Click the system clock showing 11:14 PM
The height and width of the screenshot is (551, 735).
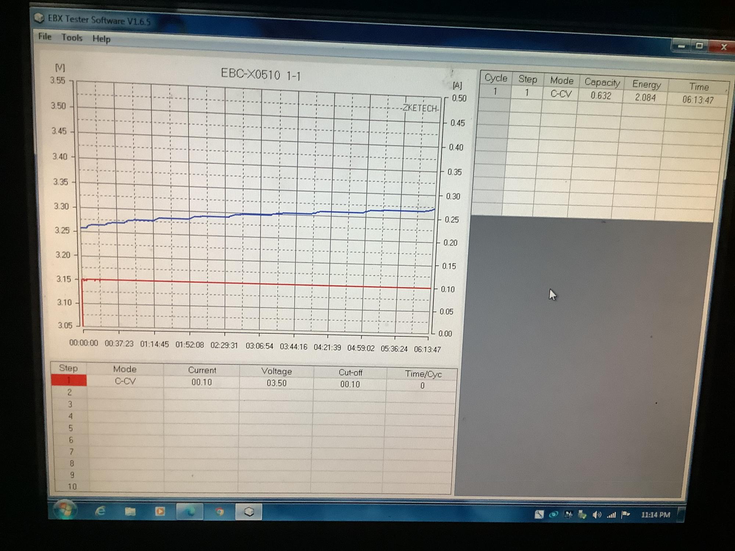(x=655, y=515)
